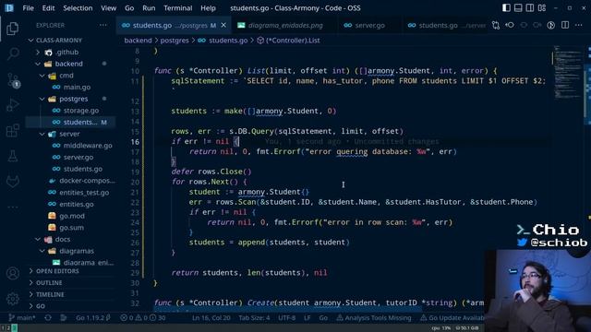Open the File menu
Viewport: 591px width, 332px height.
[29, 8]
